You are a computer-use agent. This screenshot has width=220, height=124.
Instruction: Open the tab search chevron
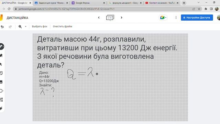click(199, 2)
